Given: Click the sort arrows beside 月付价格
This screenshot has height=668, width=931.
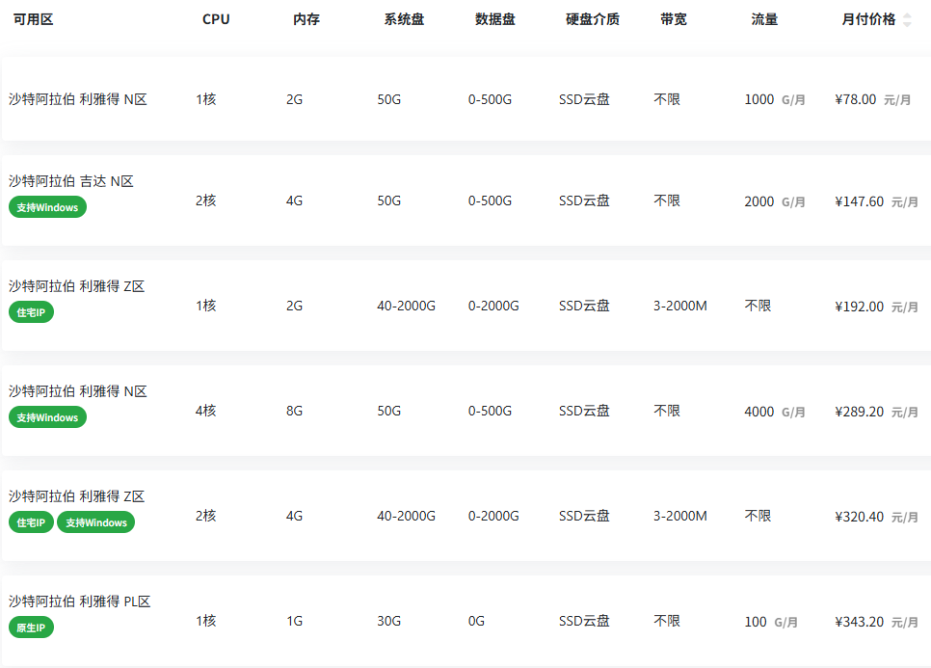Looking at the screenshot, I should point(906,20).
